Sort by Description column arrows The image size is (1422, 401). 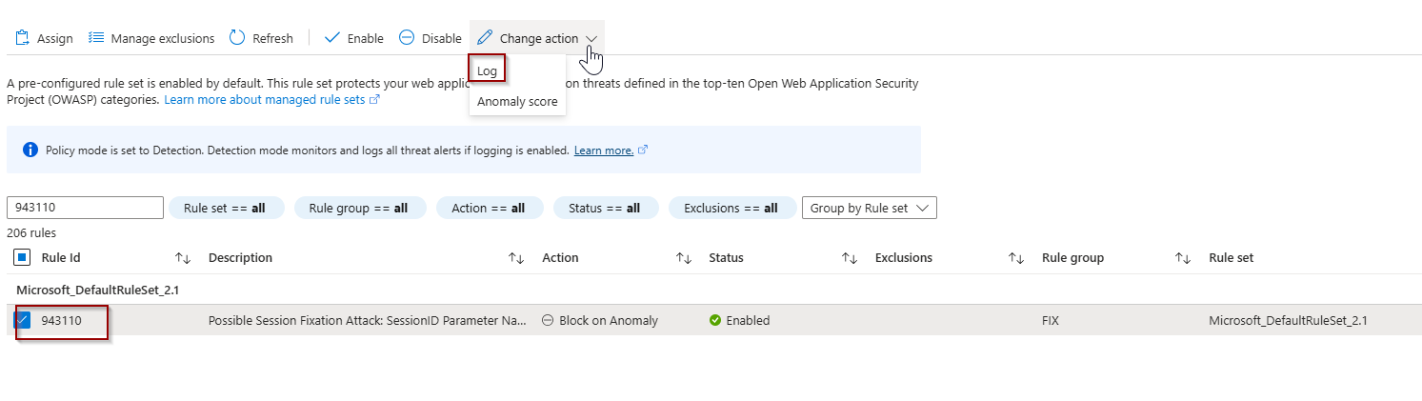pos(516,258)
